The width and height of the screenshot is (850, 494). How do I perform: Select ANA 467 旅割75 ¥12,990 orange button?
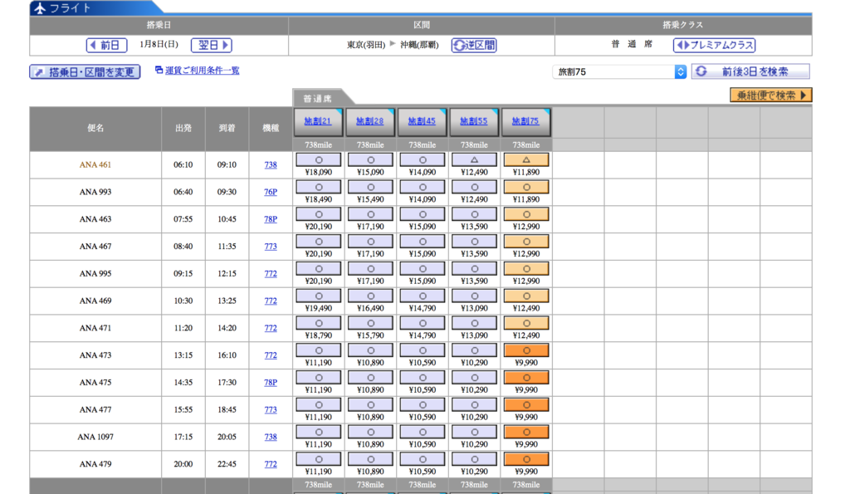tap(526, 242)
